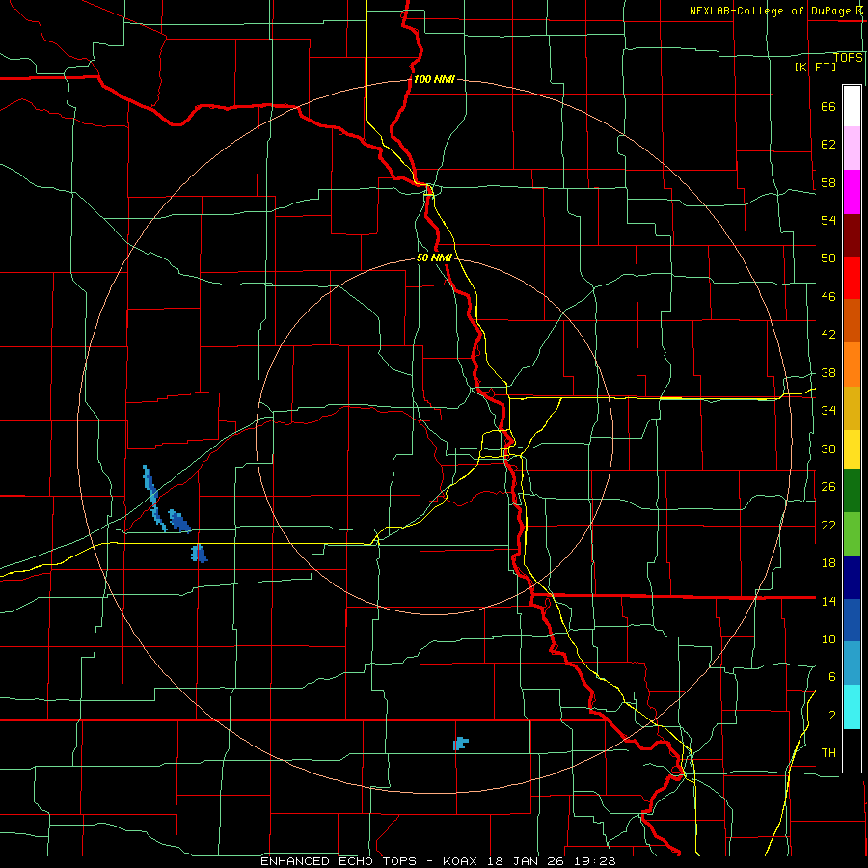
Task: Click the '[K FT]' units label
Action: coord(815,67)
